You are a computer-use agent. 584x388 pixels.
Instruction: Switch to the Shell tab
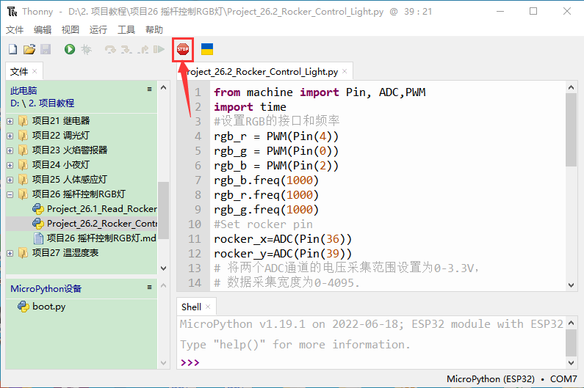point(191,307)
